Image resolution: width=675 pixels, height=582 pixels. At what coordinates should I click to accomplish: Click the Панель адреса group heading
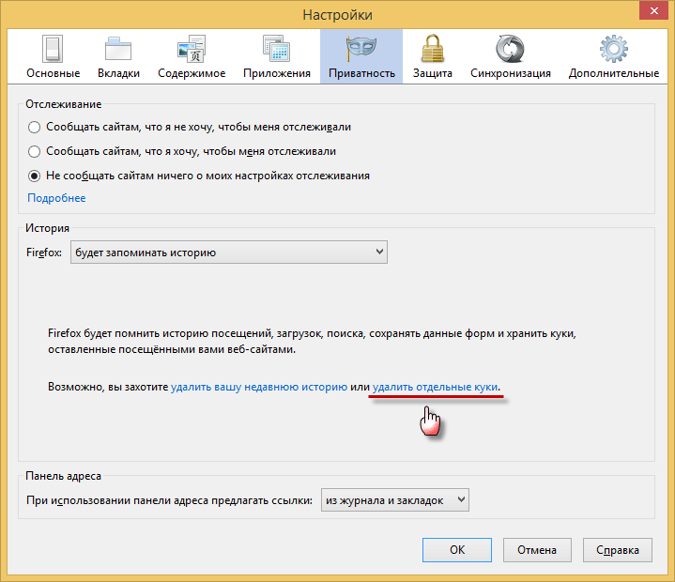click(63, 476)
